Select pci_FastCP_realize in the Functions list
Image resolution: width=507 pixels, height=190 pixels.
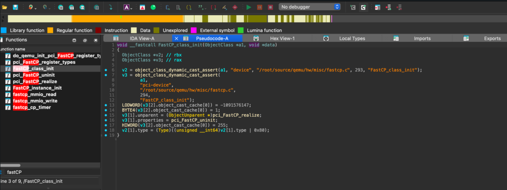tap(50, 81)
